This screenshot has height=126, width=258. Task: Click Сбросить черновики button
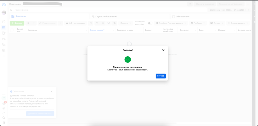coord(205,4)
